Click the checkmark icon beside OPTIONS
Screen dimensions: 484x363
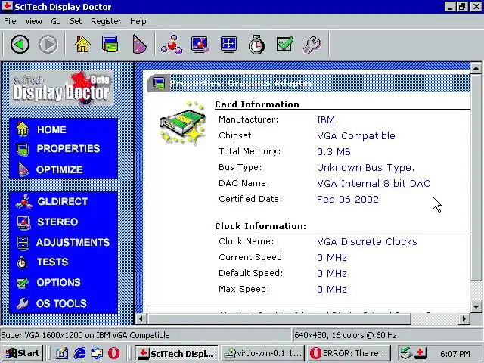pyautogui.click(x=23, y=282)
